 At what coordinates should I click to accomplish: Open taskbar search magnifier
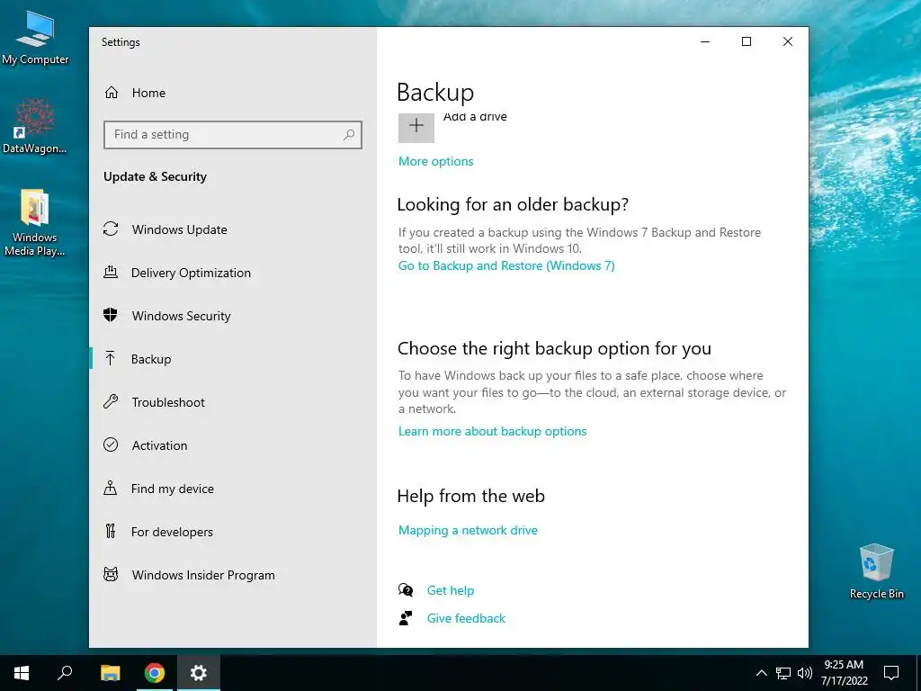pos(65,673)
